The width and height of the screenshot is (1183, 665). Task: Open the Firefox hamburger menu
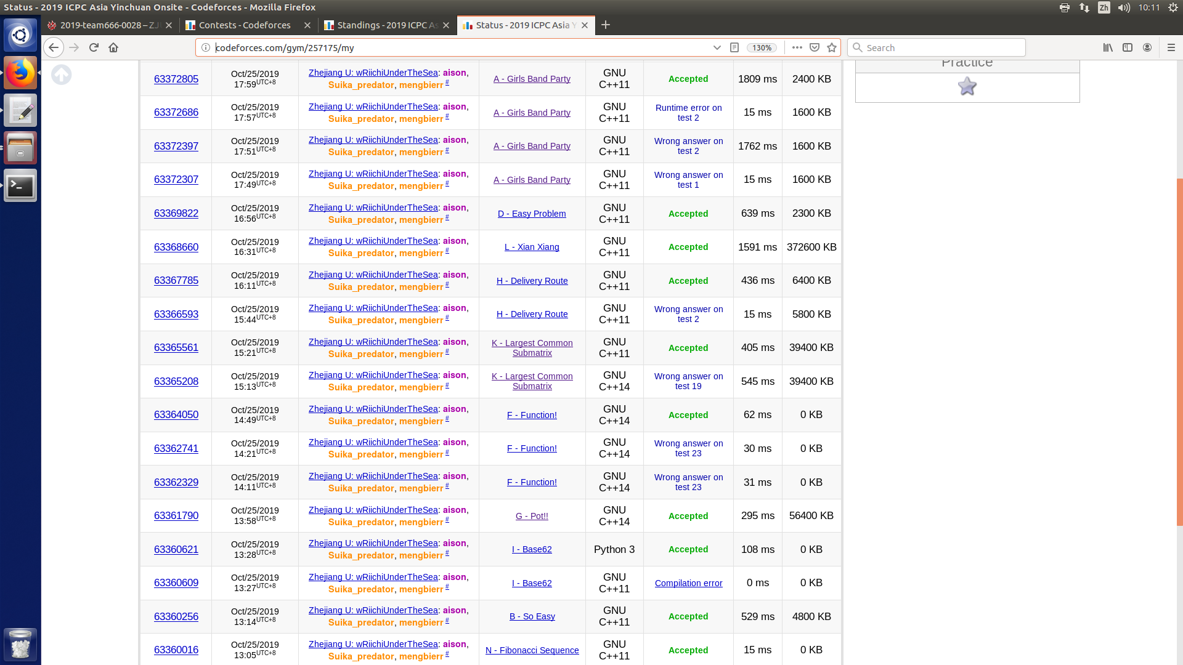pyautogui.click(x=1171, y=47)
